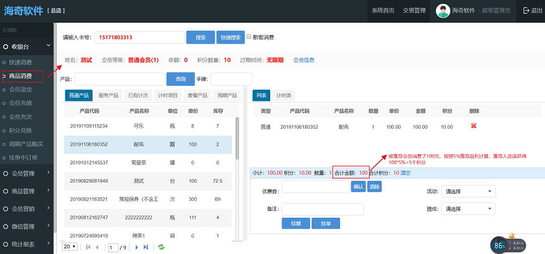Click the red delete X for 耐克
The height and width of the screenshot is (254, 545).
tap(473, 126)
